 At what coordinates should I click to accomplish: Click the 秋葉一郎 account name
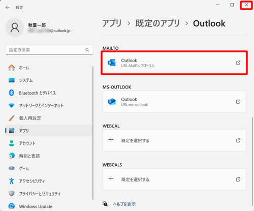37,25
